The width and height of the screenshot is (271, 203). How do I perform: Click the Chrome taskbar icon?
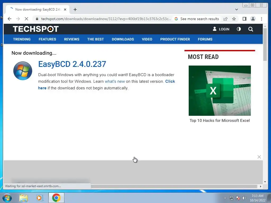56,198
